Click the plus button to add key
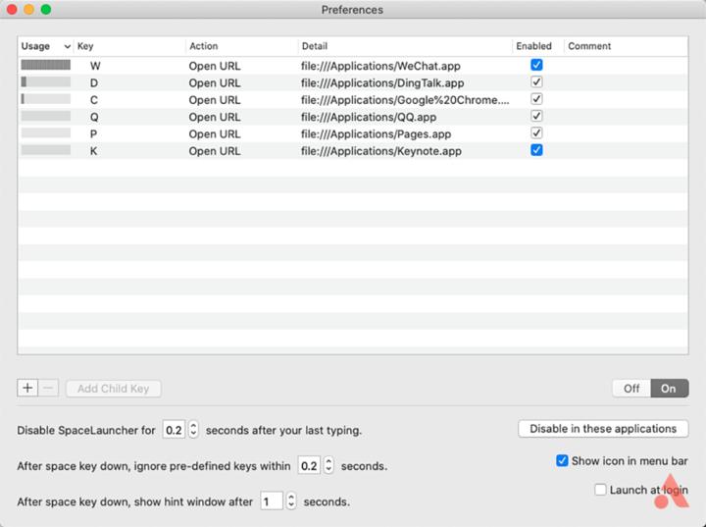This screenshot has width=706, height=527. (27, 388)
